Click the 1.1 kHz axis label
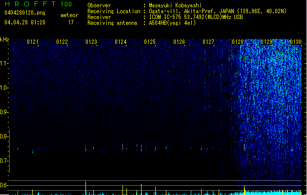 [4, 63]
